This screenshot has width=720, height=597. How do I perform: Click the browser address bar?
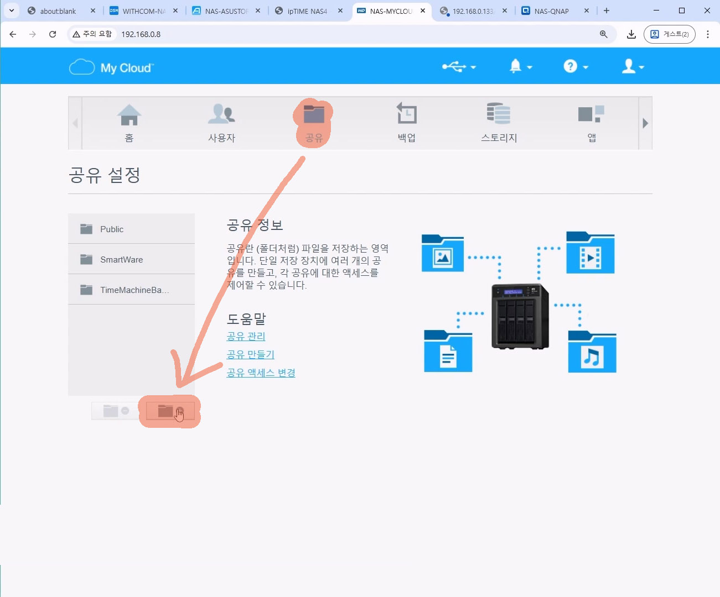(354, 34)
